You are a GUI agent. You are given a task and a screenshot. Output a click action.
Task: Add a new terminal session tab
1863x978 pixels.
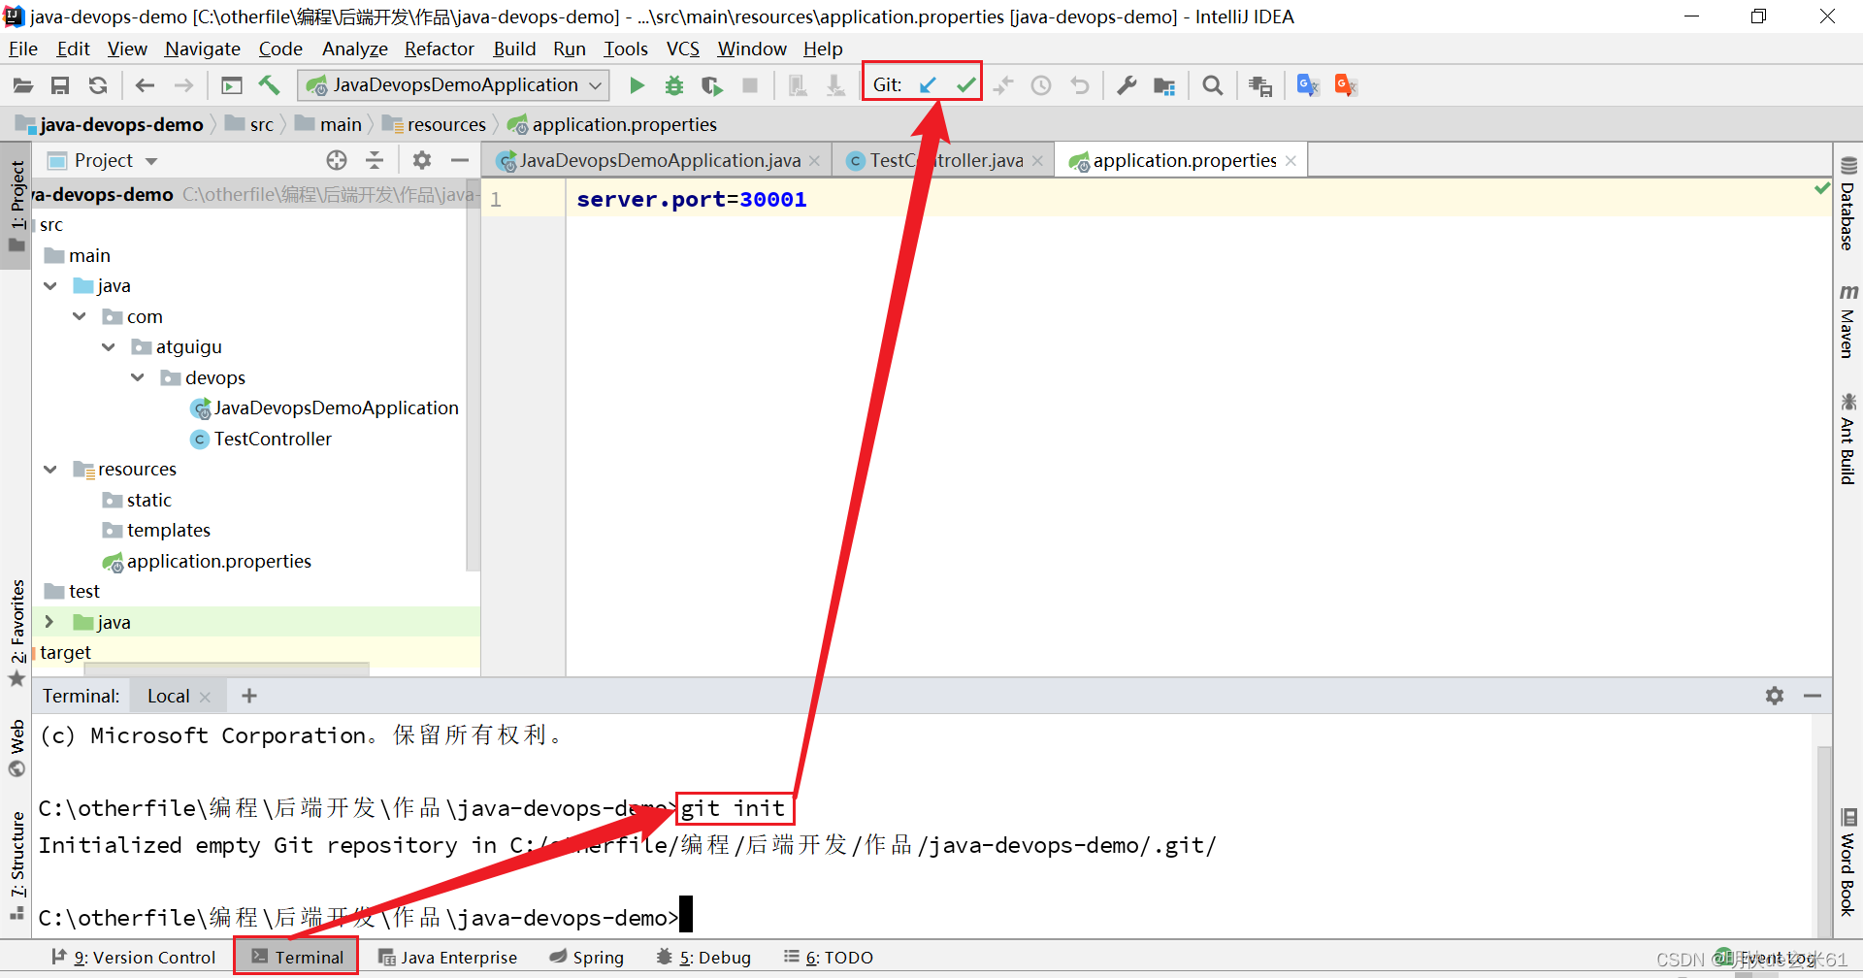[249, 696]
